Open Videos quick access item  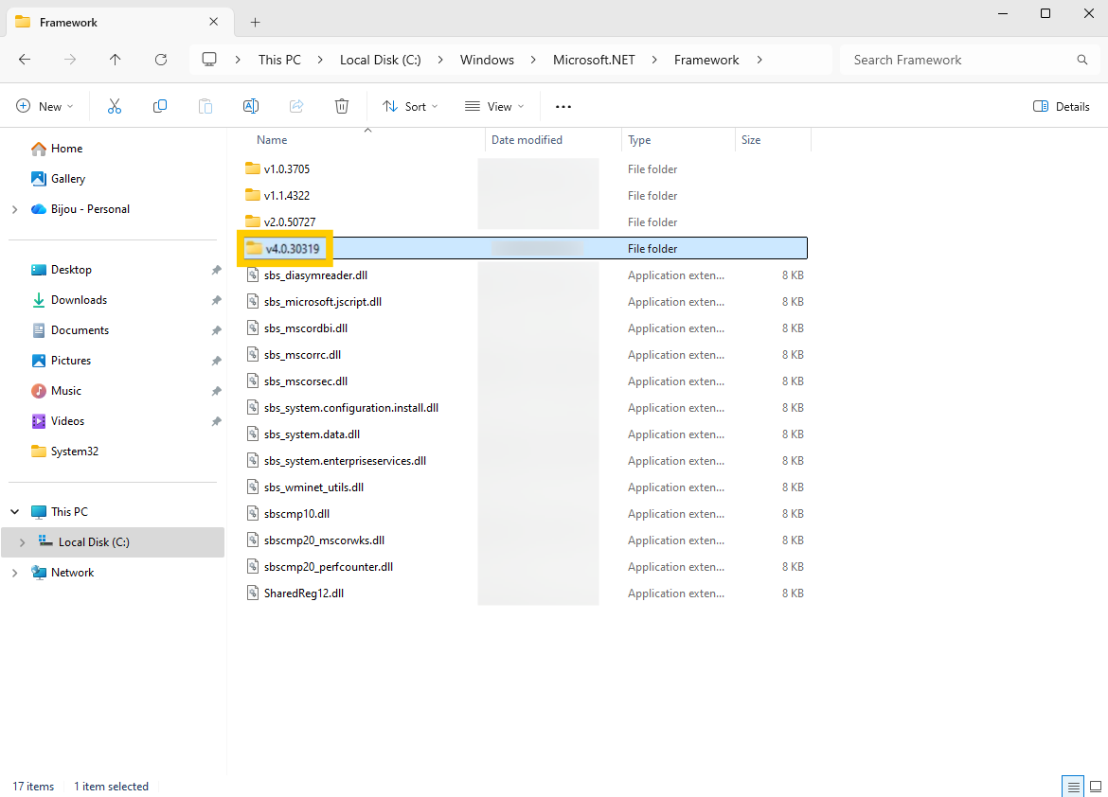click(x=67, y=421)
